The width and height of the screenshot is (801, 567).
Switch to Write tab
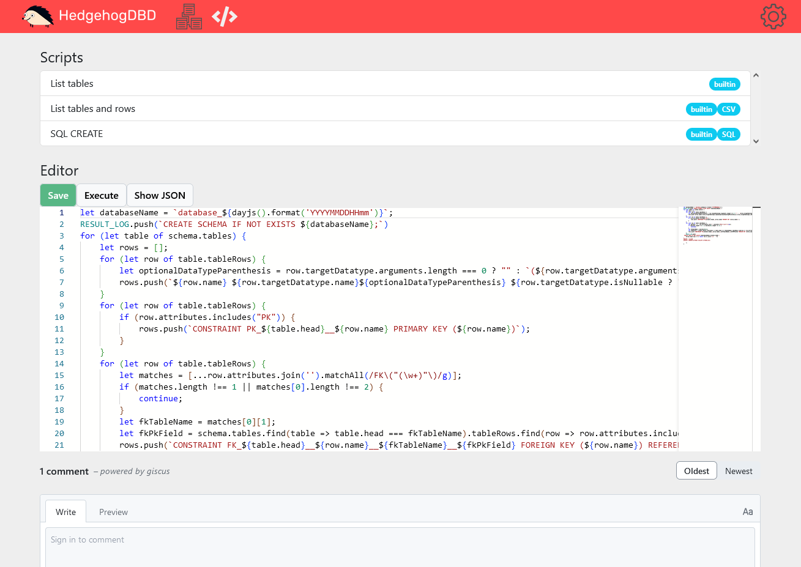click(x=66, y=512)
